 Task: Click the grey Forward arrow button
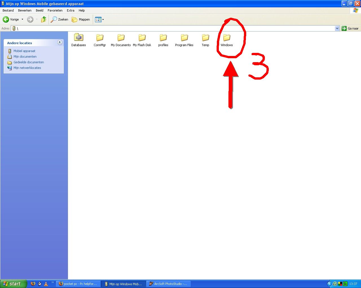[30, 19]
